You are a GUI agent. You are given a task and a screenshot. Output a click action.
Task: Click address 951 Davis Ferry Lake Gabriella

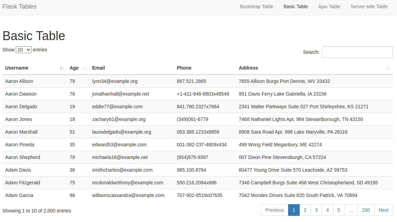point(272,94)
